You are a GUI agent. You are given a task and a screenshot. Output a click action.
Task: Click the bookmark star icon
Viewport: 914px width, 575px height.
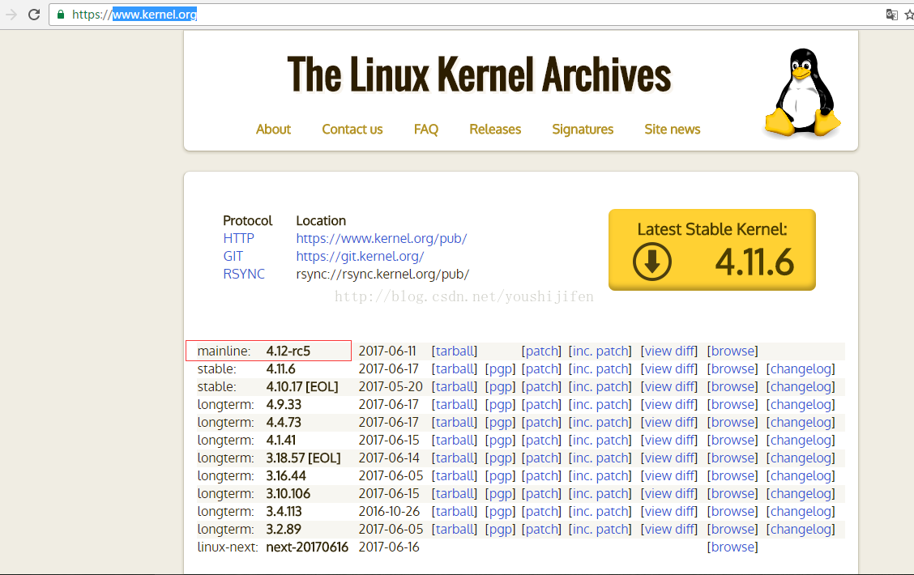point(909,15)
